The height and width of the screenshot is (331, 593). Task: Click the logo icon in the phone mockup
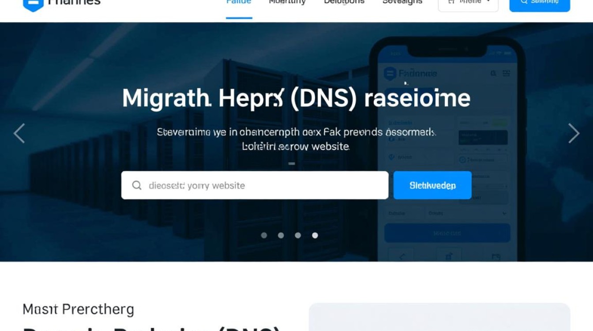coord(390,73)
